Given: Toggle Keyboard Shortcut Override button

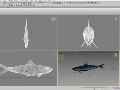Looking at the screenshot, I should click(x=24, y=3).
